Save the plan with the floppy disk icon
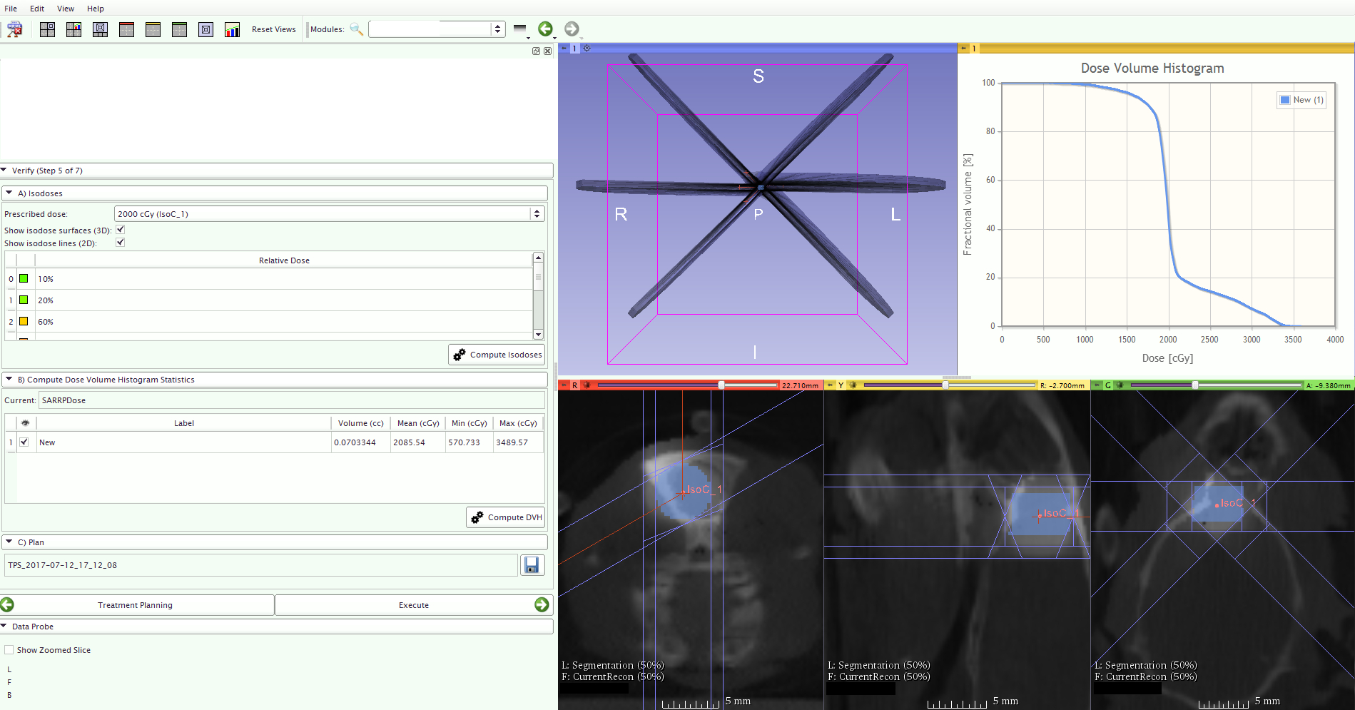The image size is (1355, 710). (x=532, y=565)
